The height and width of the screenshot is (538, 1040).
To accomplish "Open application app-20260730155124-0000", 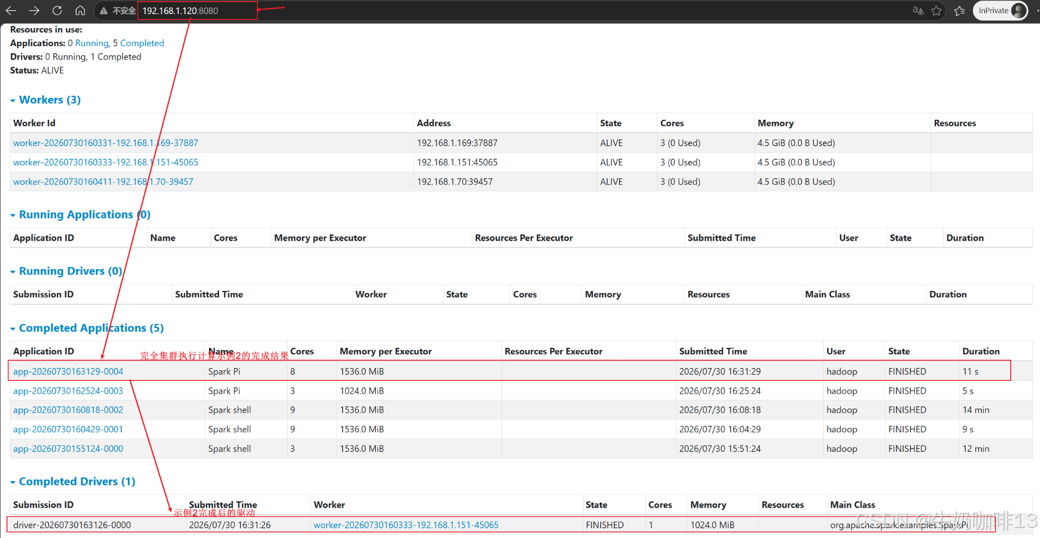I will (x=68, y=449).
